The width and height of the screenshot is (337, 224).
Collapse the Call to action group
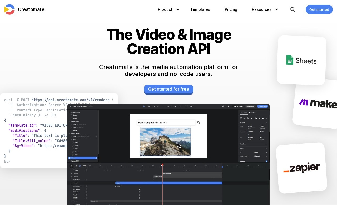click(x=70, y=133)
